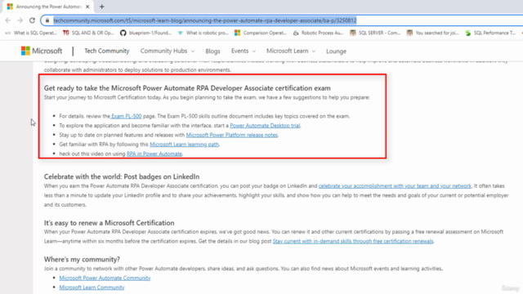The width and height of the screenshot is (523, 294).
Task: Open Tech Community home link
Action: [107, 51]
